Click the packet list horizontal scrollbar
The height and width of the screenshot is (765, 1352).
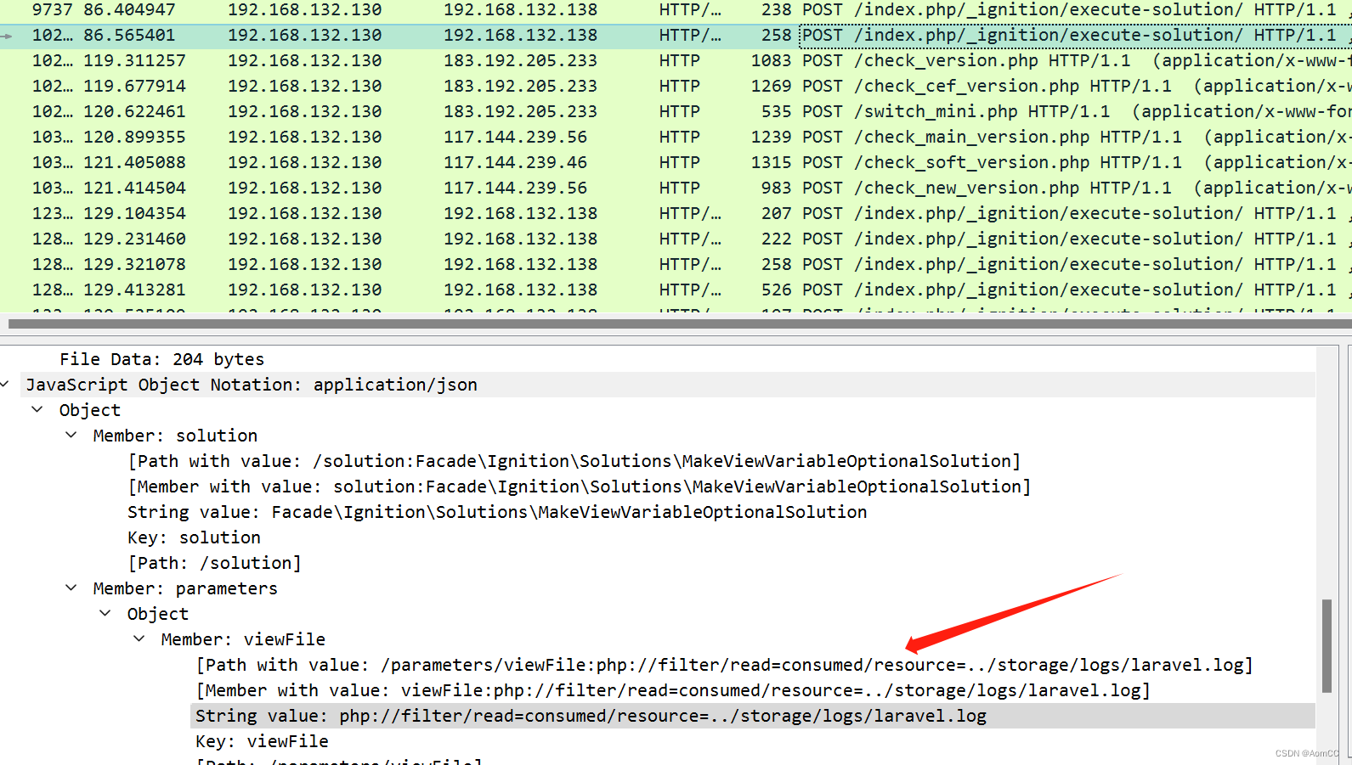click(x=680, y=323)
